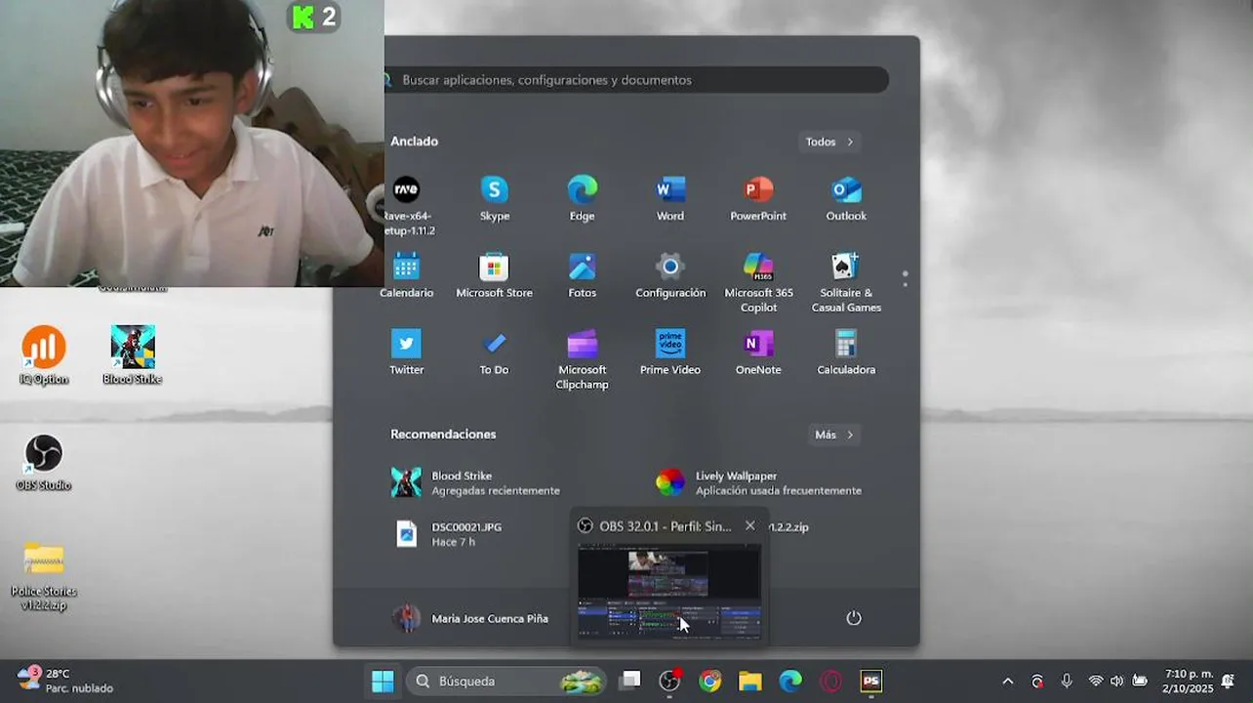Open IQ Option desktop shortcut
Screen dimensions: 1253x703
pos(44,355)
